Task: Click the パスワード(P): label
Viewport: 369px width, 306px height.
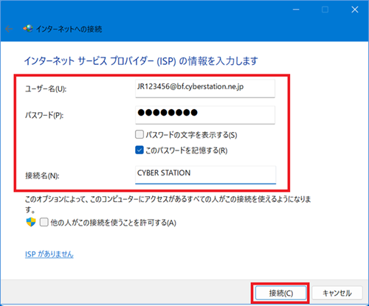Action: [x=44, y=115]
